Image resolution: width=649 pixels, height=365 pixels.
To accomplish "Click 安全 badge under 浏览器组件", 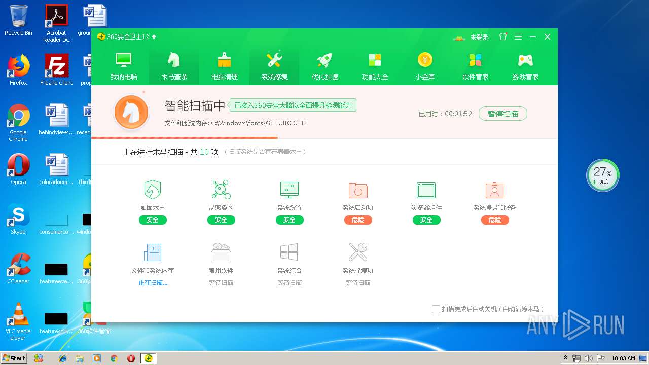I will (426, 220).
